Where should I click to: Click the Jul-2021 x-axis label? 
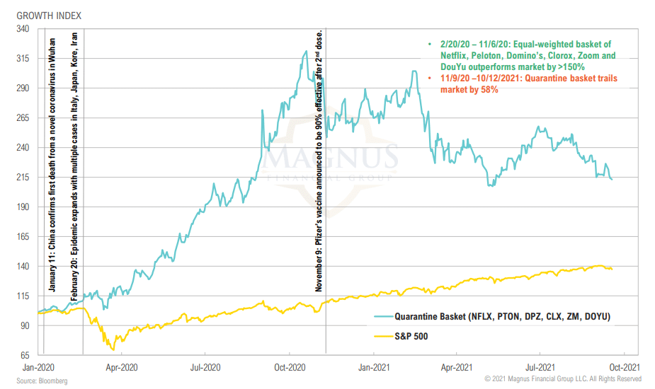click(540, 367)
